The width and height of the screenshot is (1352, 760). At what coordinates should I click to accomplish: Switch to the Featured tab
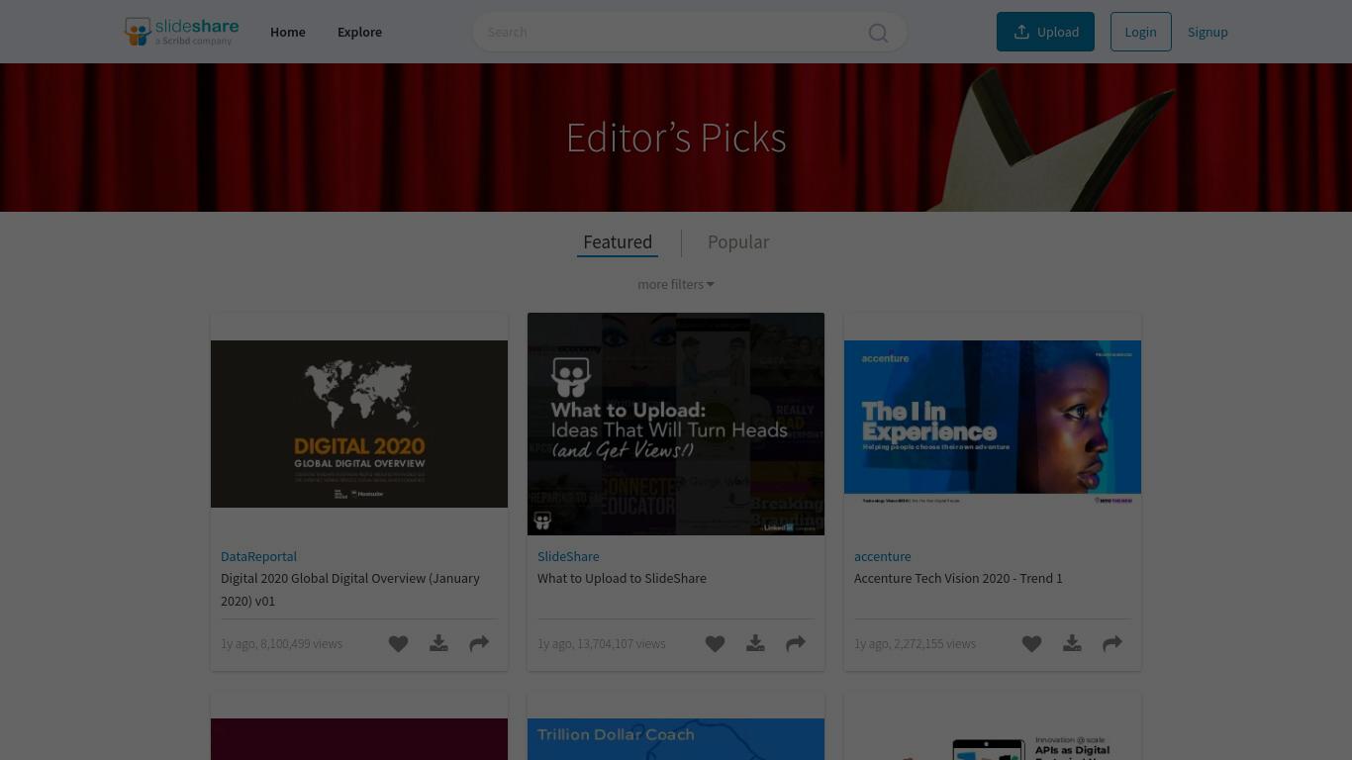tap(618, 242)
